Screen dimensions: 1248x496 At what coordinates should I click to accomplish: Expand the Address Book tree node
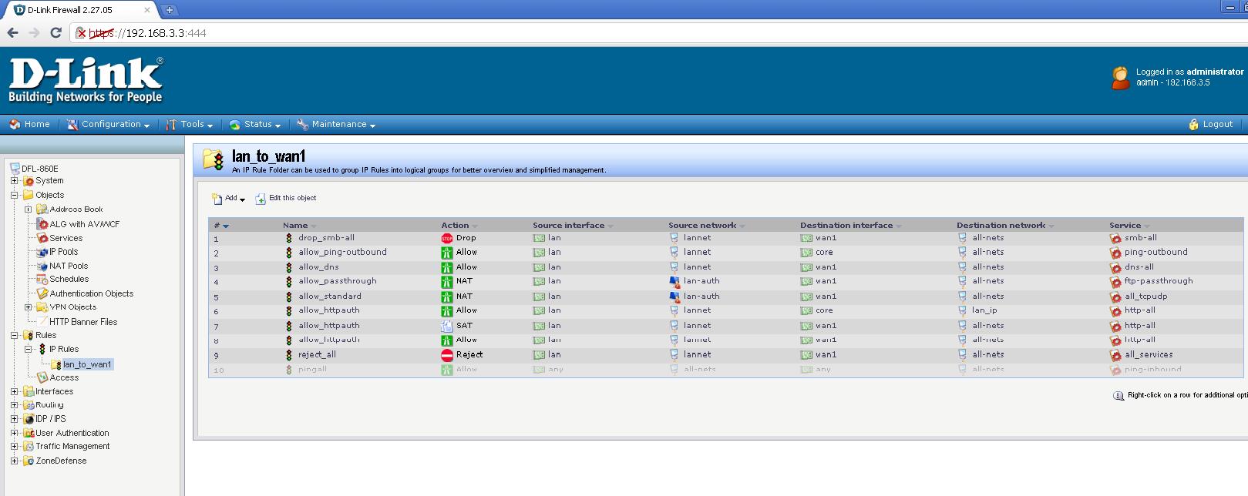click(x=29, y=209)
